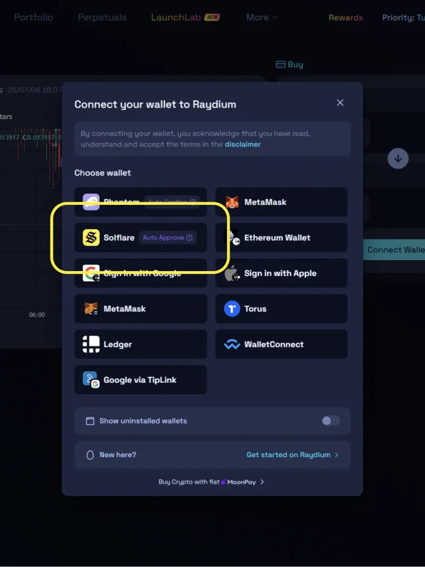Click the NEW badge beside LaunchLab
Viewport: 425px width, 567px height.
[x=212, y=17]
